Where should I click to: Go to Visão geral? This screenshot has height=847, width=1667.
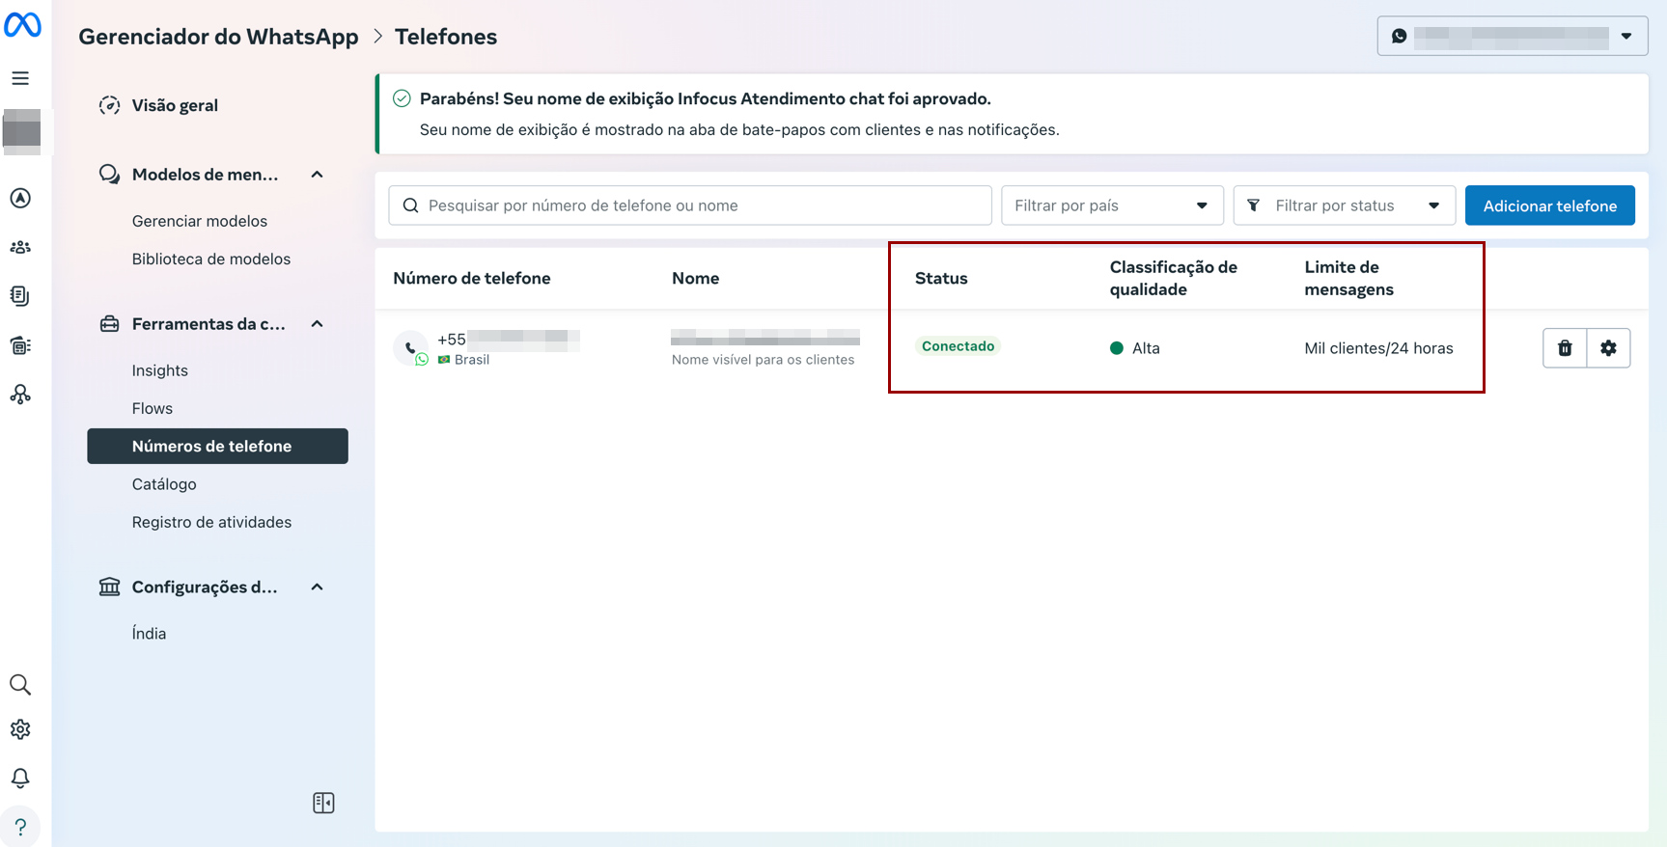pyautogui.click(x=174, y=105)
